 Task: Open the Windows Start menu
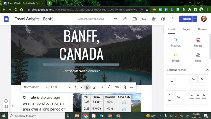point(4,116)
